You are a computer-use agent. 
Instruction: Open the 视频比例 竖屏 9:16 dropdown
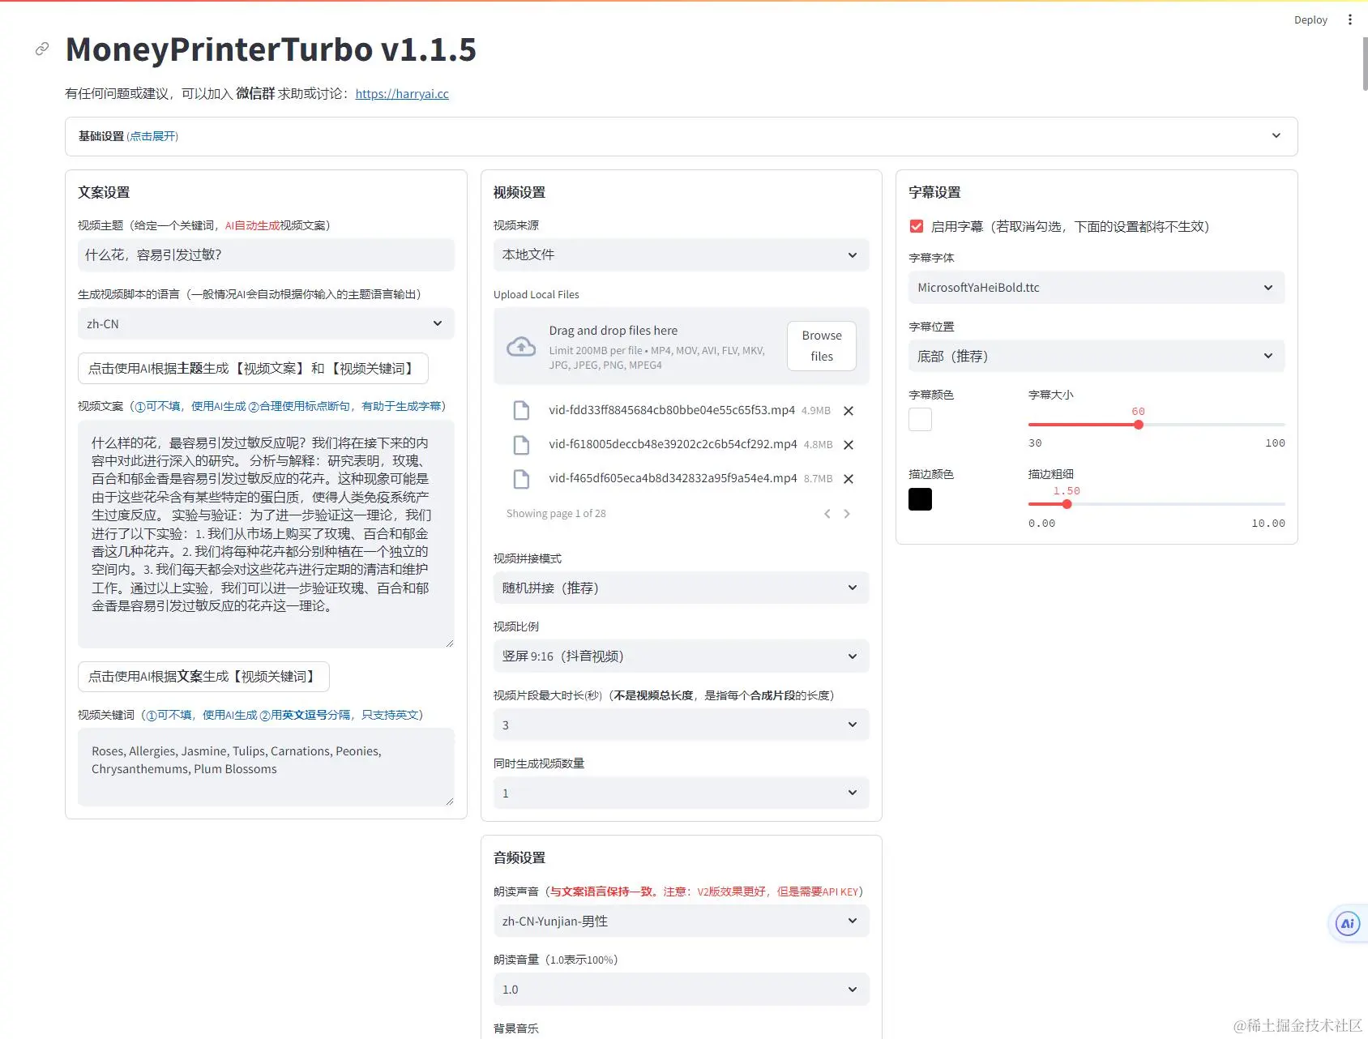(x=681, y=656)
